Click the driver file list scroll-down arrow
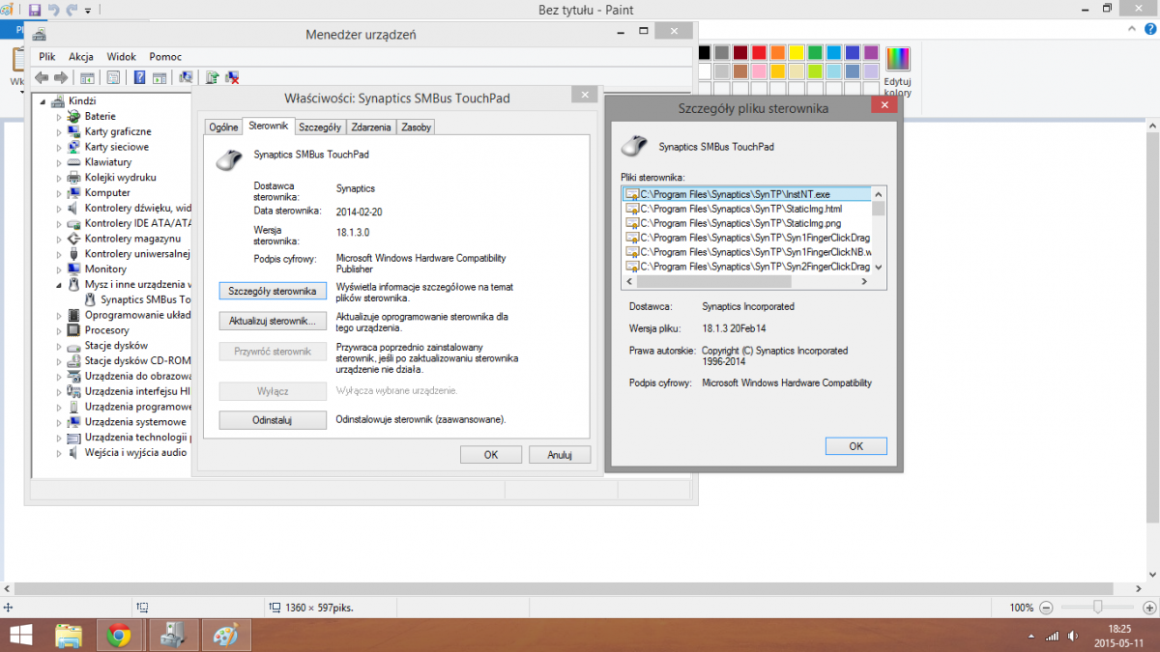Viewport: 1160px width, 652px height. tap(879, 268)
